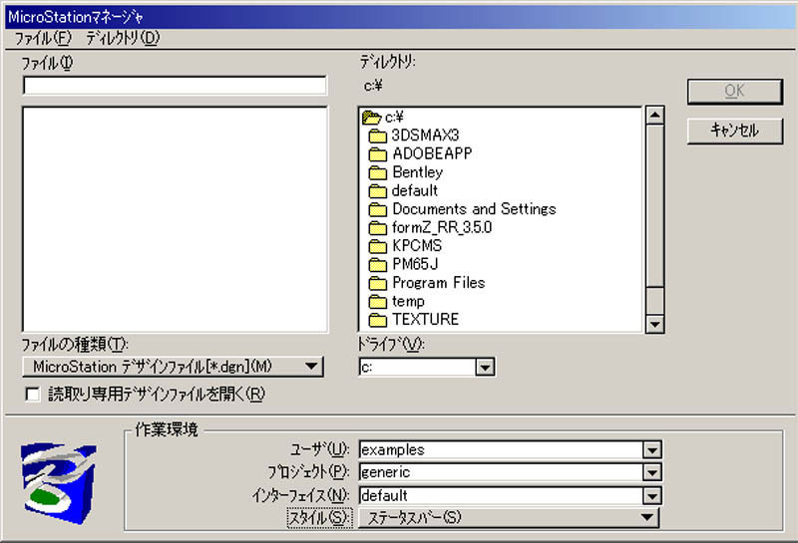The image size is (798, 543).
Task: Enable 読取り専用デザインファイルを開く checkbox
Action: tap(33, 395)
